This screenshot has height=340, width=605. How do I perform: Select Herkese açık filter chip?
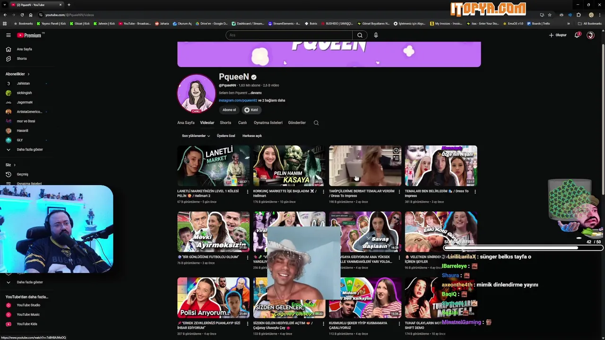[252, 136]
